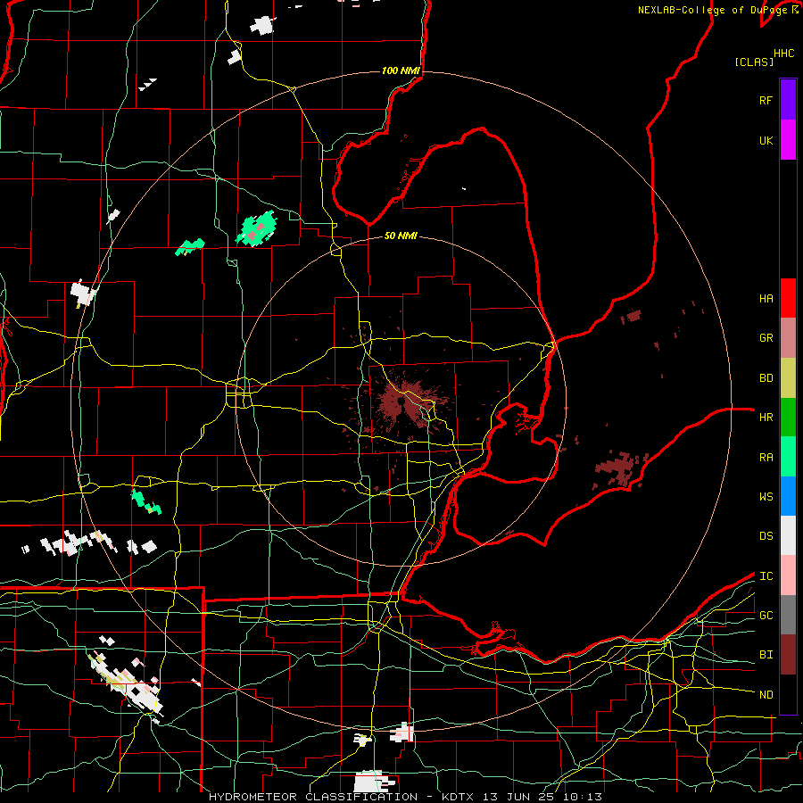The image size is (803, 803).
Task: Click the mint green RA color swatch
Action: click(x=788, y=457)
